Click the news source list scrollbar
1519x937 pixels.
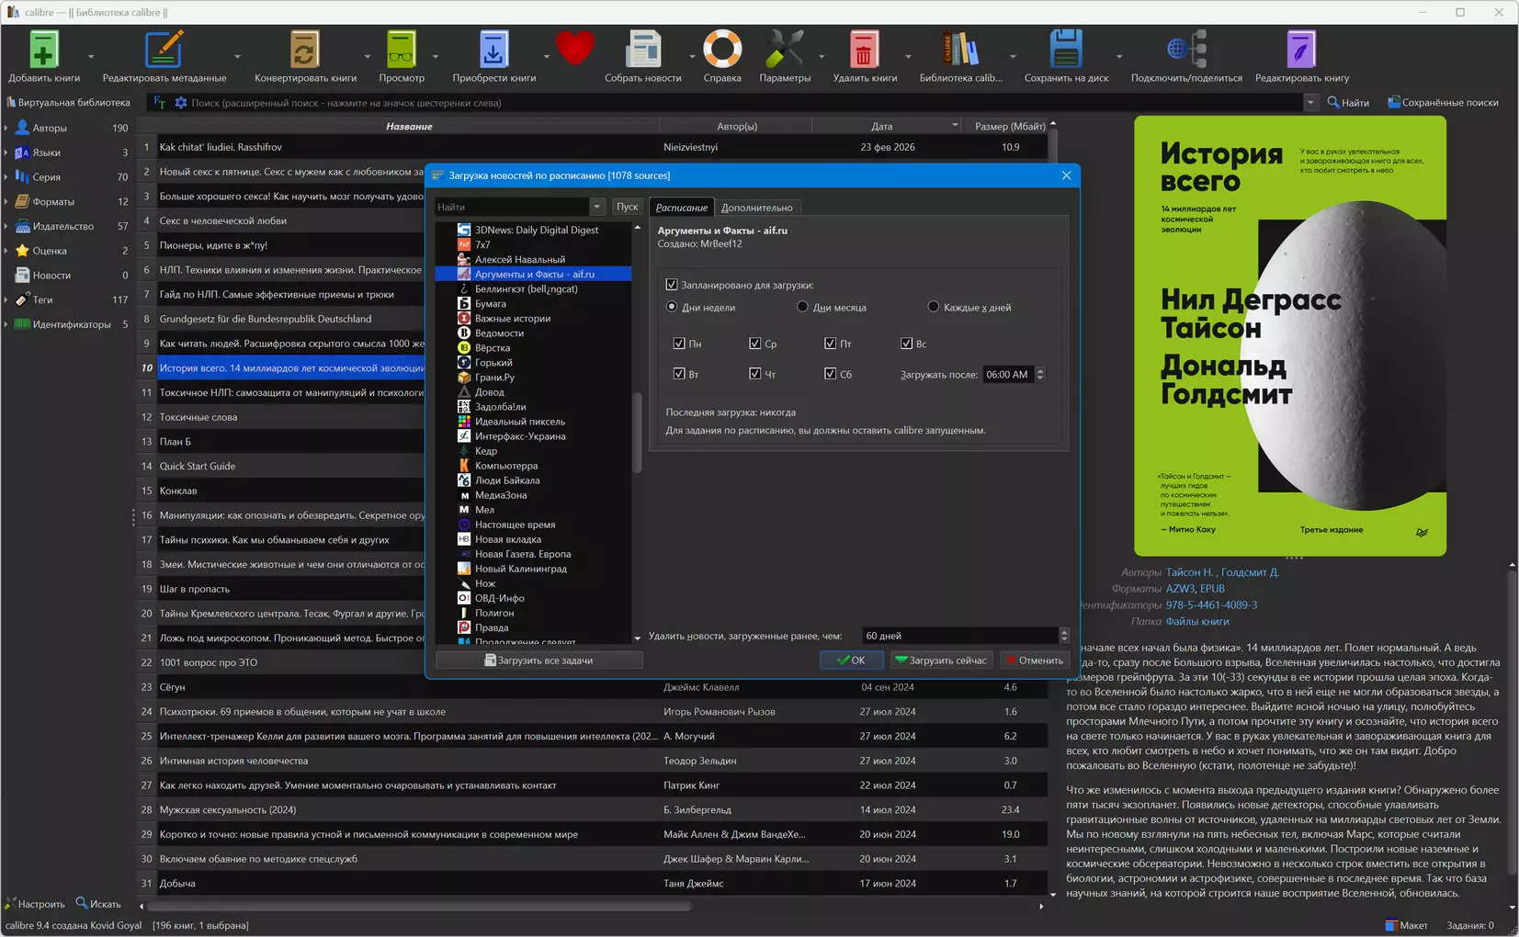click(x=638, y=432)
